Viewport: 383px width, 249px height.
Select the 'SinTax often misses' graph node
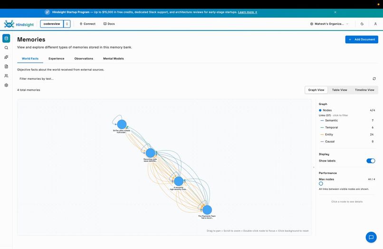122,124
